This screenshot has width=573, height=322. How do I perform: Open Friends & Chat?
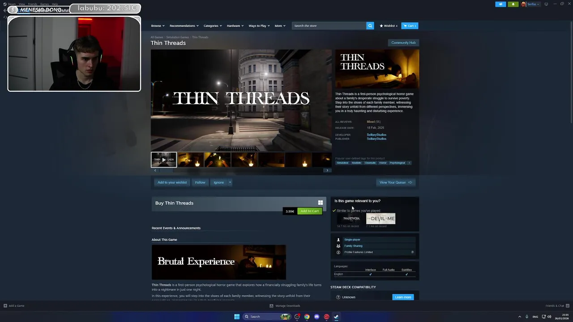point(557,306)
